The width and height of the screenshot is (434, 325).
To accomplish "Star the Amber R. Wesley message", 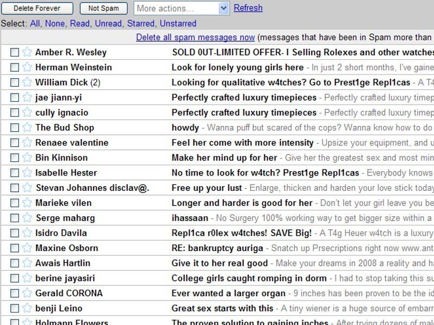I will pos(27,52).
